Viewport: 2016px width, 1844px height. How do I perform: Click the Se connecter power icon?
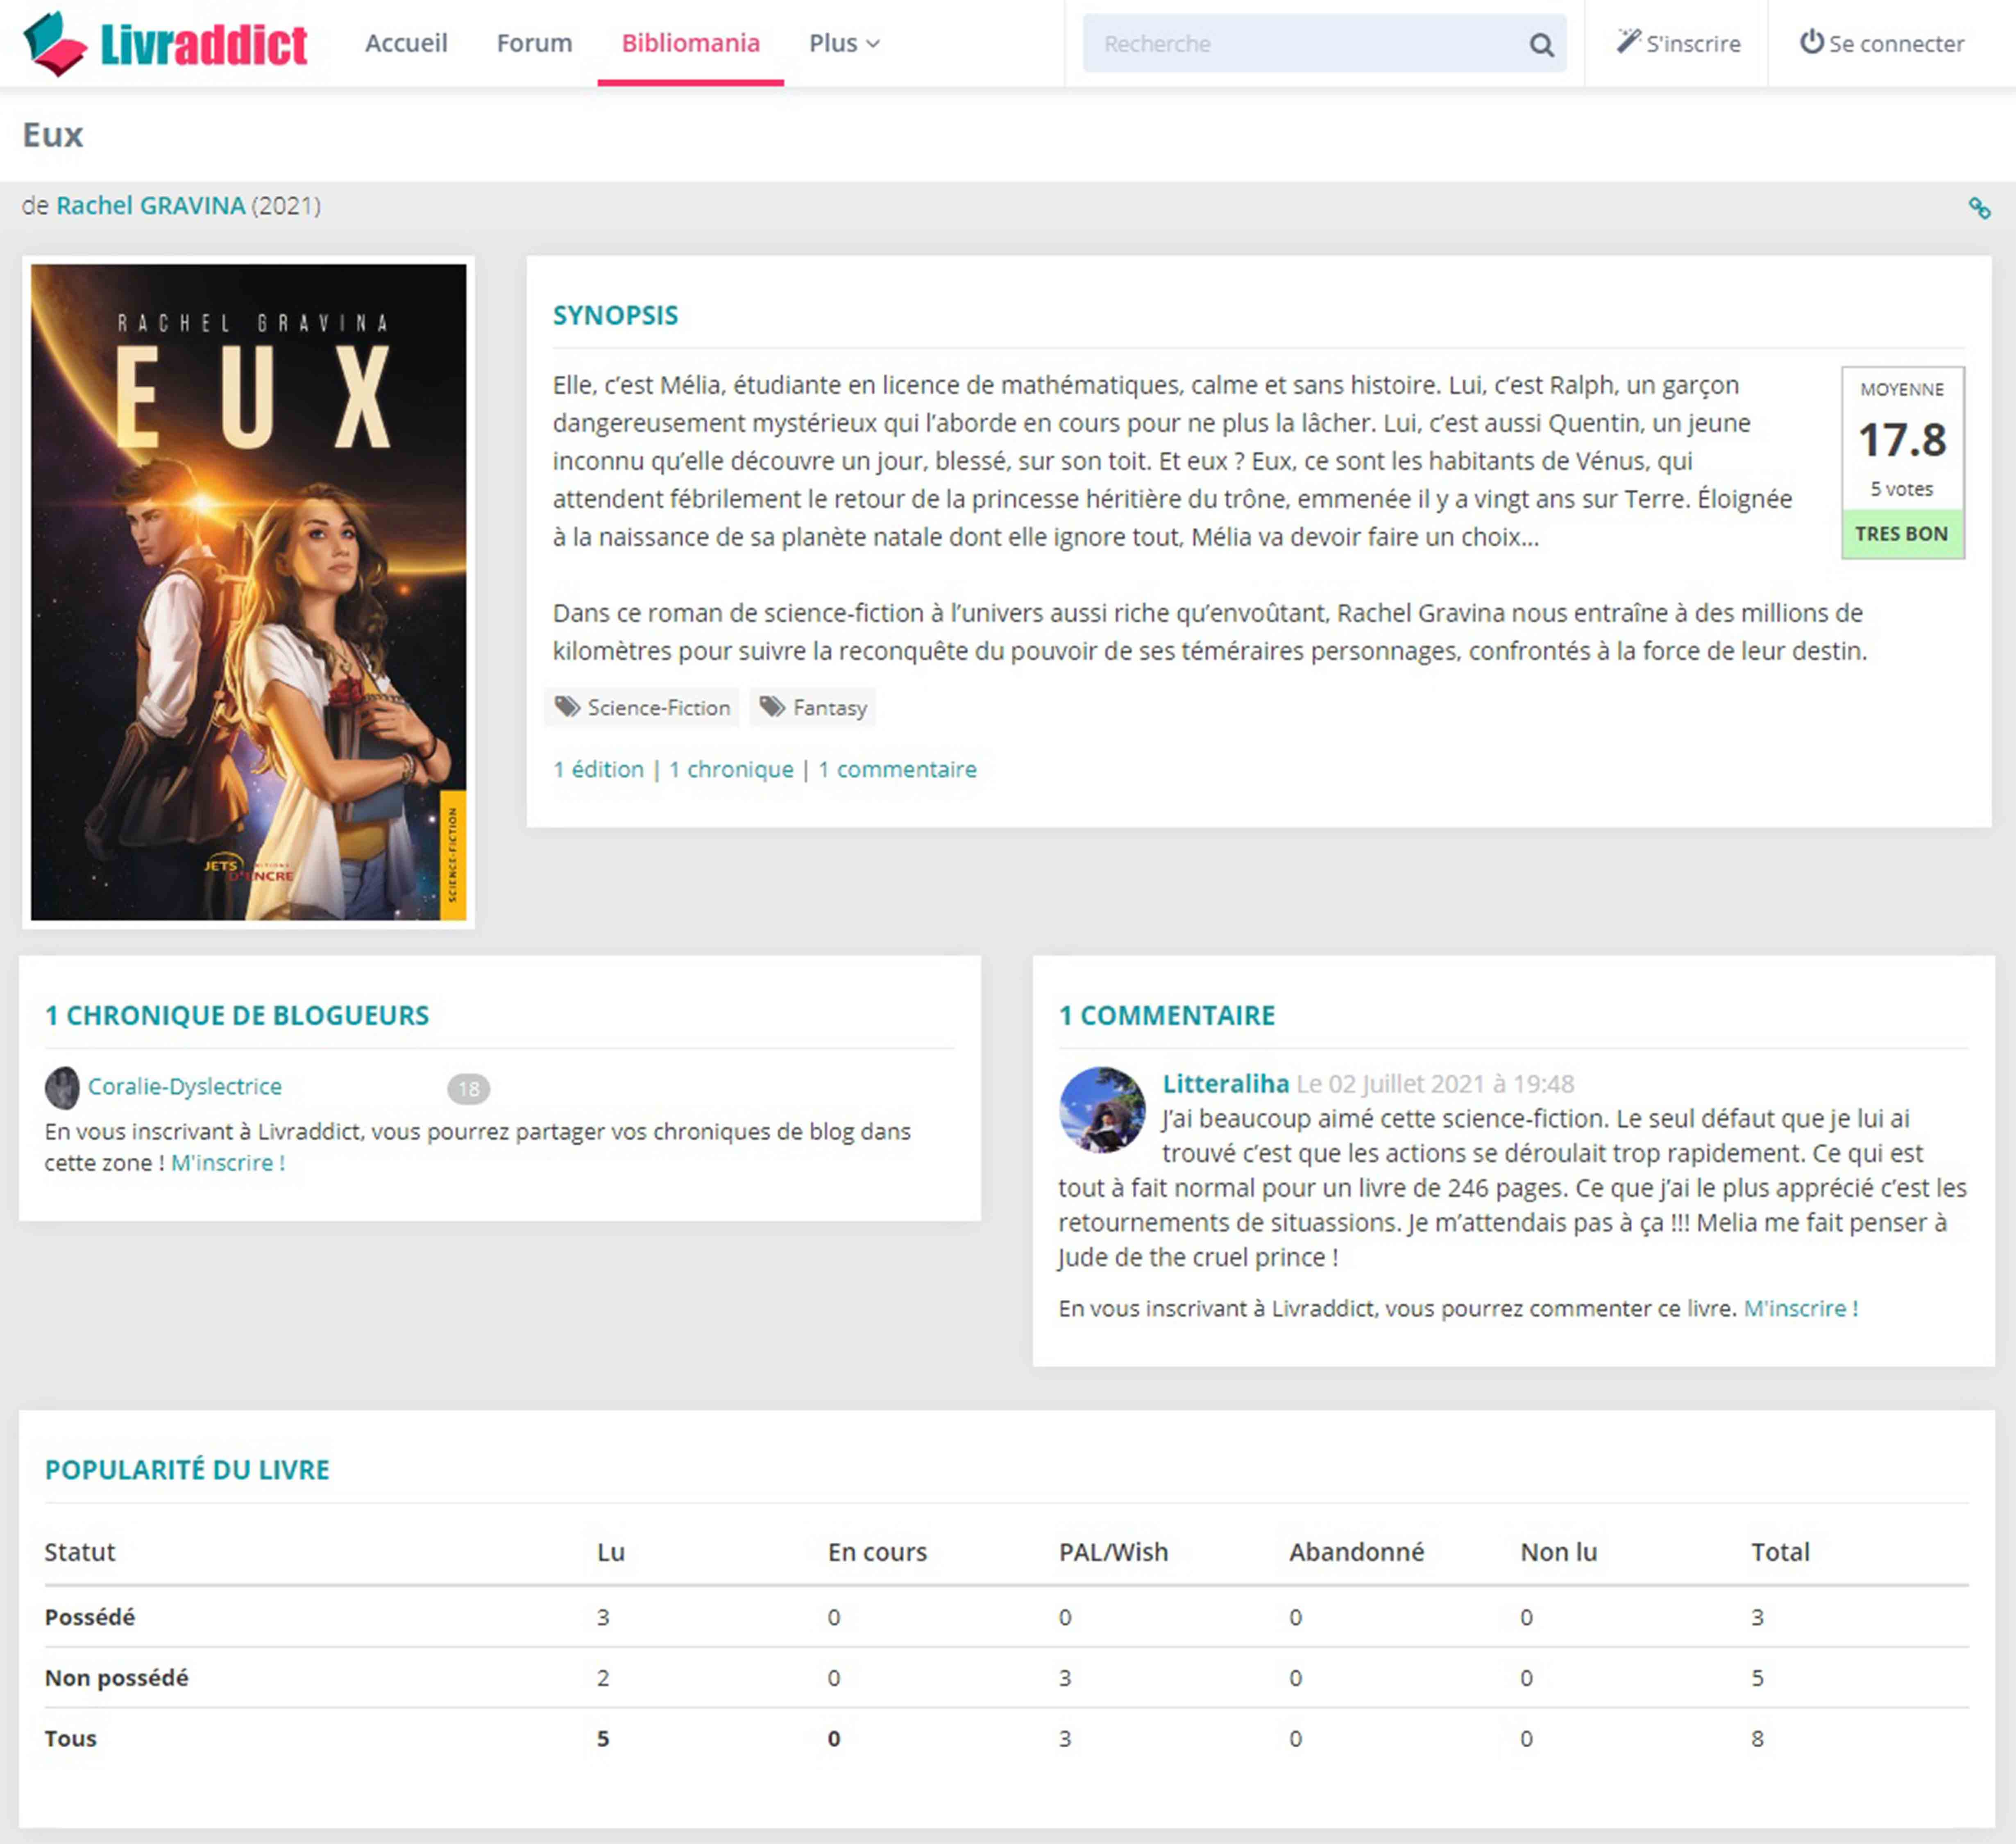(x=1812, y=42)
